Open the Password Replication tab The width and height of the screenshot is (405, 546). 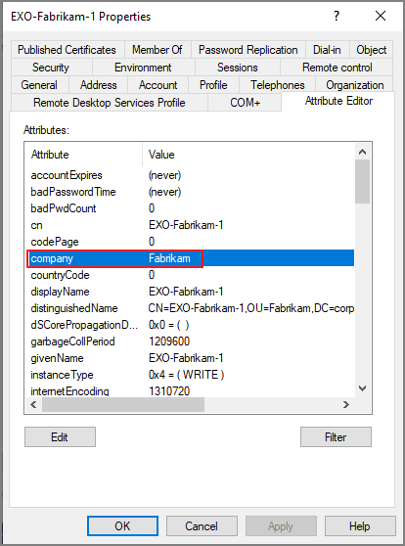tap(247, 50)
